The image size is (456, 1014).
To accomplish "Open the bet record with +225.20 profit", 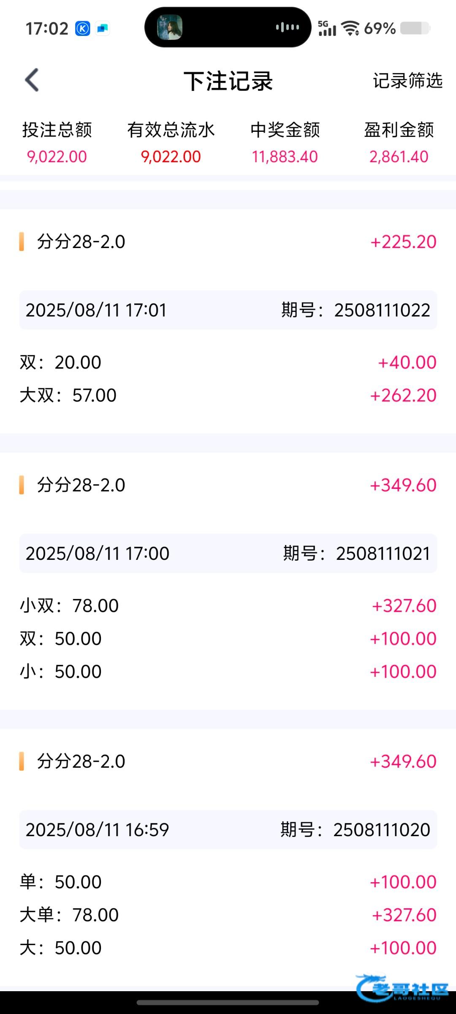I will point(228,242).
